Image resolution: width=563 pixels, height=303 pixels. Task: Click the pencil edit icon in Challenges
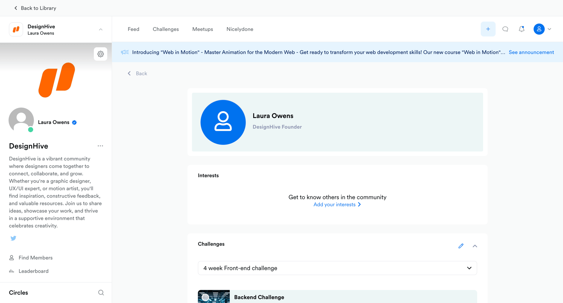pos(461,246)
